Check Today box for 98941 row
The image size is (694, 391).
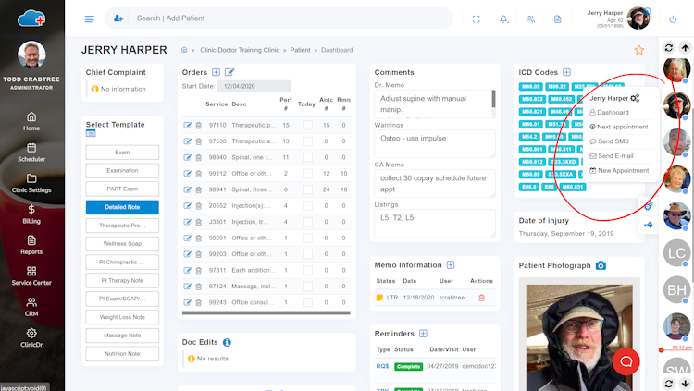307,189
